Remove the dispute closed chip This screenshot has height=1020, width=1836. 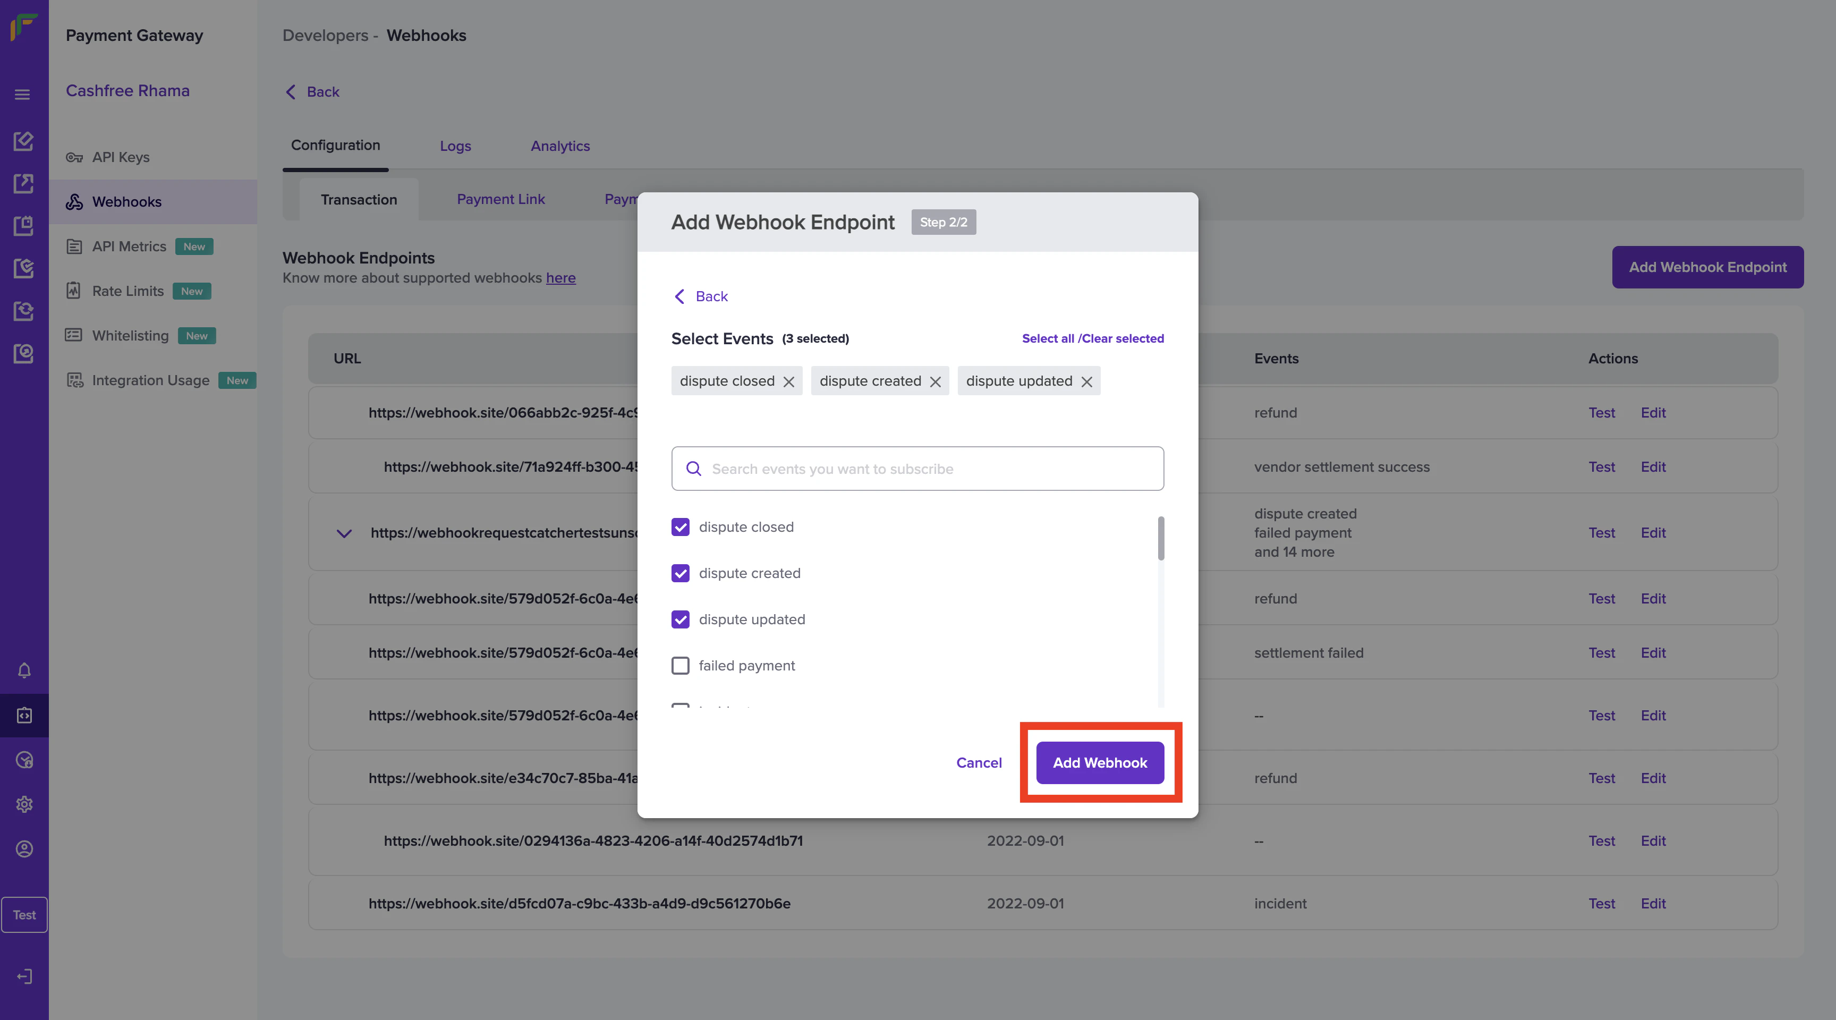(x=788, y=381)
